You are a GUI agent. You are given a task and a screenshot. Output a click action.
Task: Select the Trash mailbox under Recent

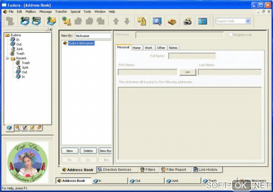(26, 63)
